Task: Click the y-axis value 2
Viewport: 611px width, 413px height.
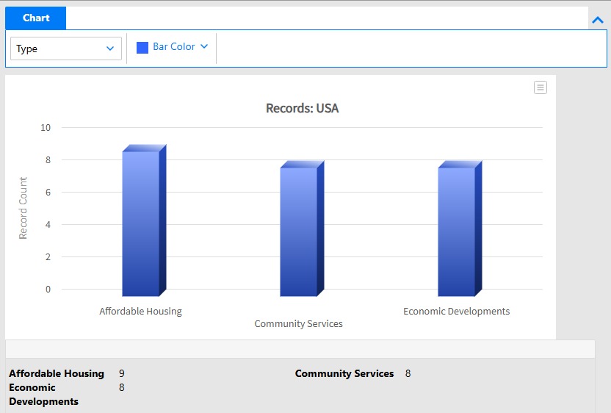Action: pyautogui.click(x=48, y=257)
